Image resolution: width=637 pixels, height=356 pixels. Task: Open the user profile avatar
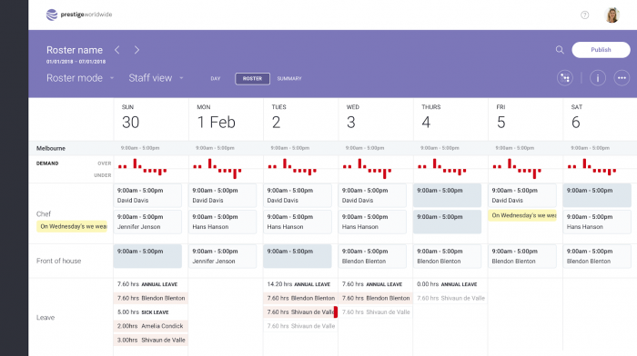coord(612,15)
